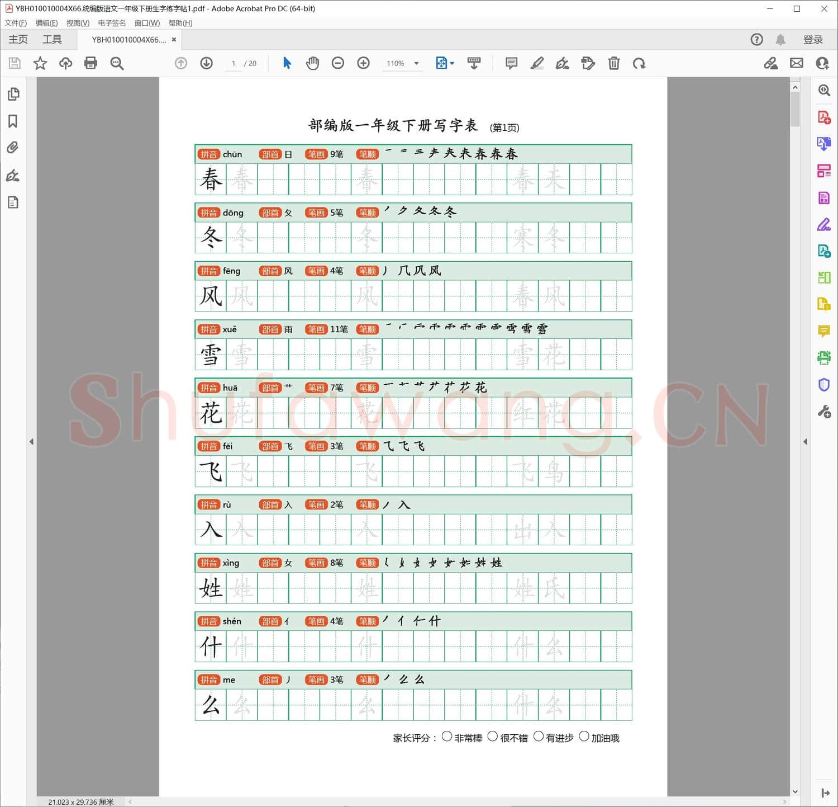Print the document

coord(91,63)
